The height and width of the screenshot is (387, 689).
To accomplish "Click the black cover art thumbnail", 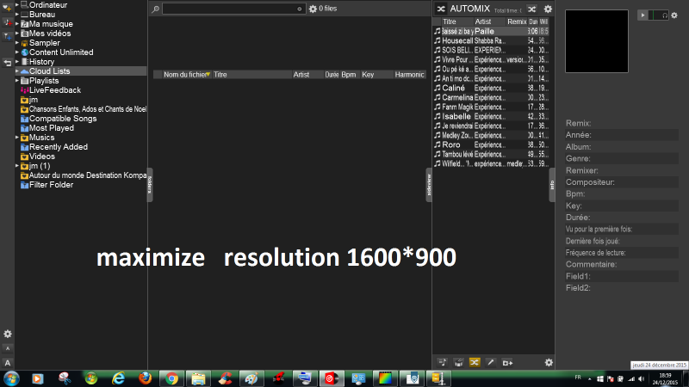I will click(x=597, y=41).
